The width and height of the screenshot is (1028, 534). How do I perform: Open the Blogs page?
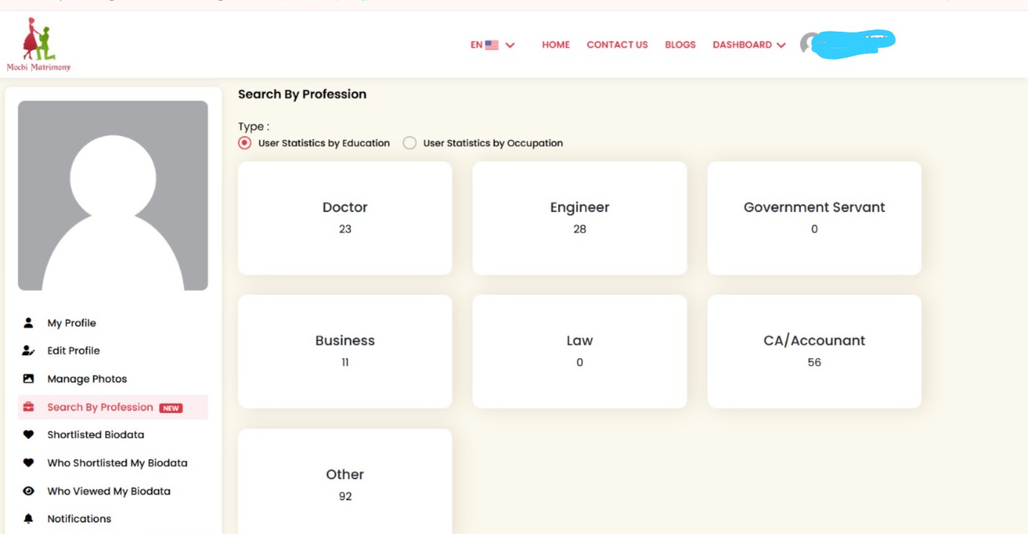pyautogui.click(x=680, y=45)
